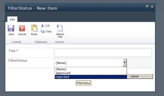The image size is (164, 96).
Task: Click the Save label under Commit
Action: [11, 34]
